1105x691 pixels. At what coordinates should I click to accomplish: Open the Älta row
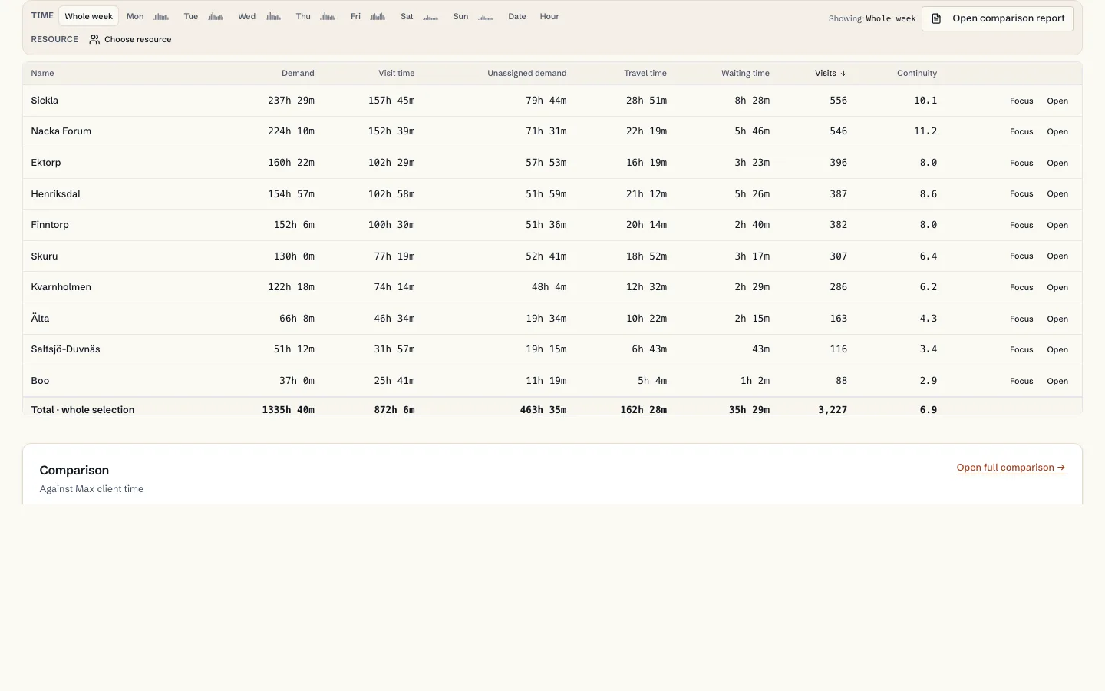(x=1057, y=319)
